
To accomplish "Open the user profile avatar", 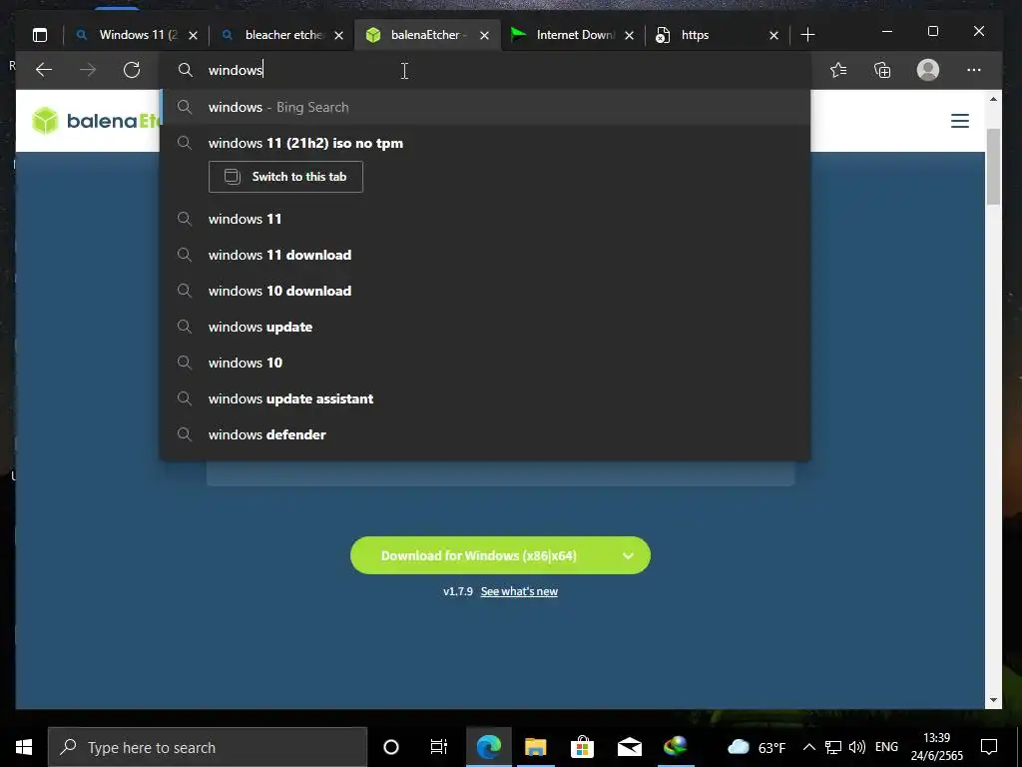I will [927, 70].
